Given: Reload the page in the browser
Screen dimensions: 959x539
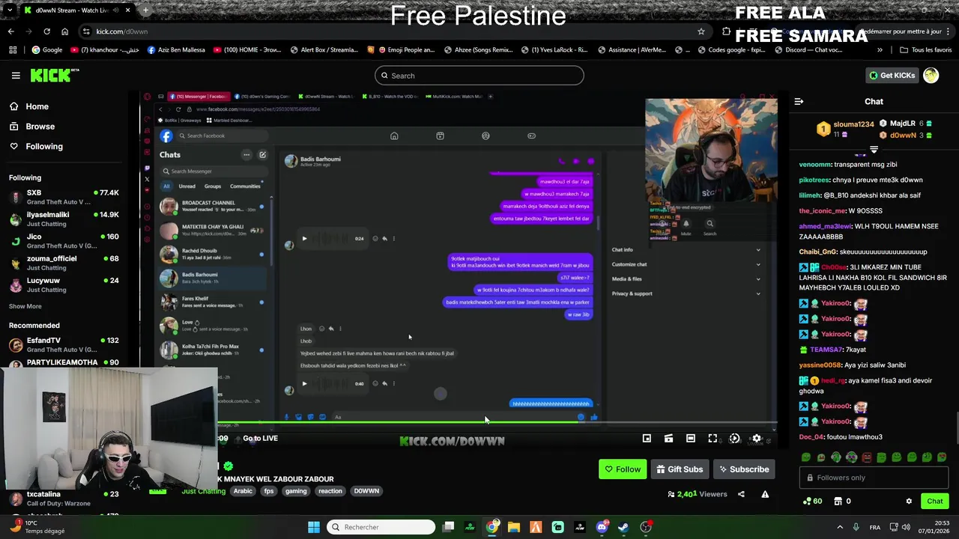Looking at the screenshot, I should (46, 31).
